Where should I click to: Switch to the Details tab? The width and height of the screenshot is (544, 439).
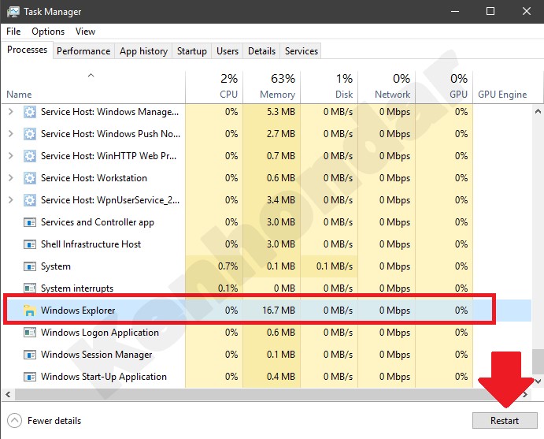pos(261,51)
